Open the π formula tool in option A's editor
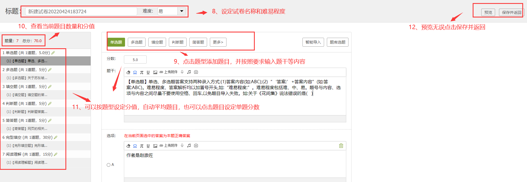 142,146
